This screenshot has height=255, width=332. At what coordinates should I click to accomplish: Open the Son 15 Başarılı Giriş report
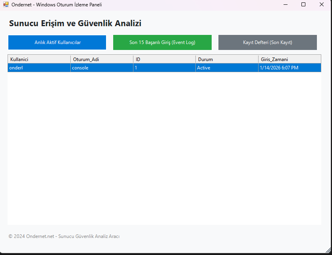[162, 42]
